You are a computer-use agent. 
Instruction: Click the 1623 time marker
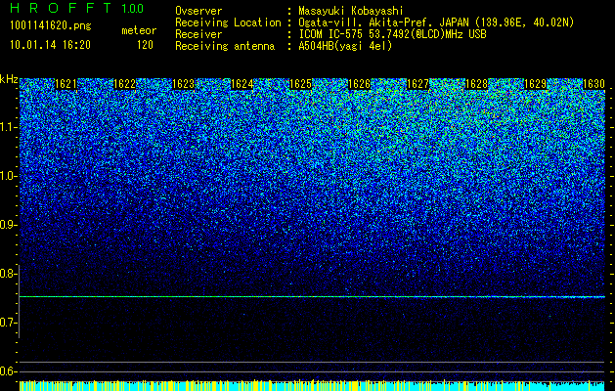183,84
